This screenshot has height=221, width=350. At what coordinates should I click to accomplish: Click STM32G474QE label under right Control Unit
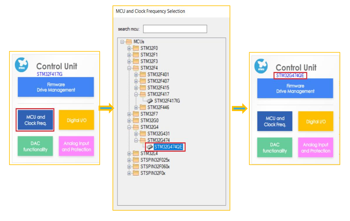pyautogui.click(x=290, y=75)
